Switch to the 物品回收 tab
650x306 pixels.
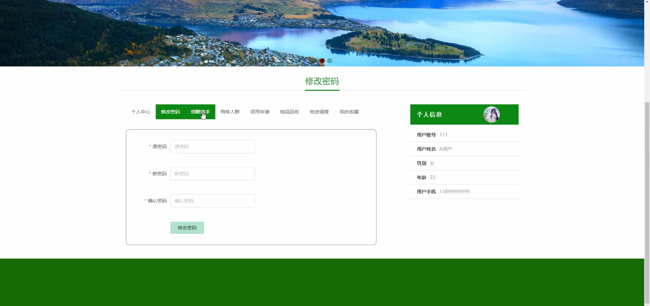(x=289, y=112)
